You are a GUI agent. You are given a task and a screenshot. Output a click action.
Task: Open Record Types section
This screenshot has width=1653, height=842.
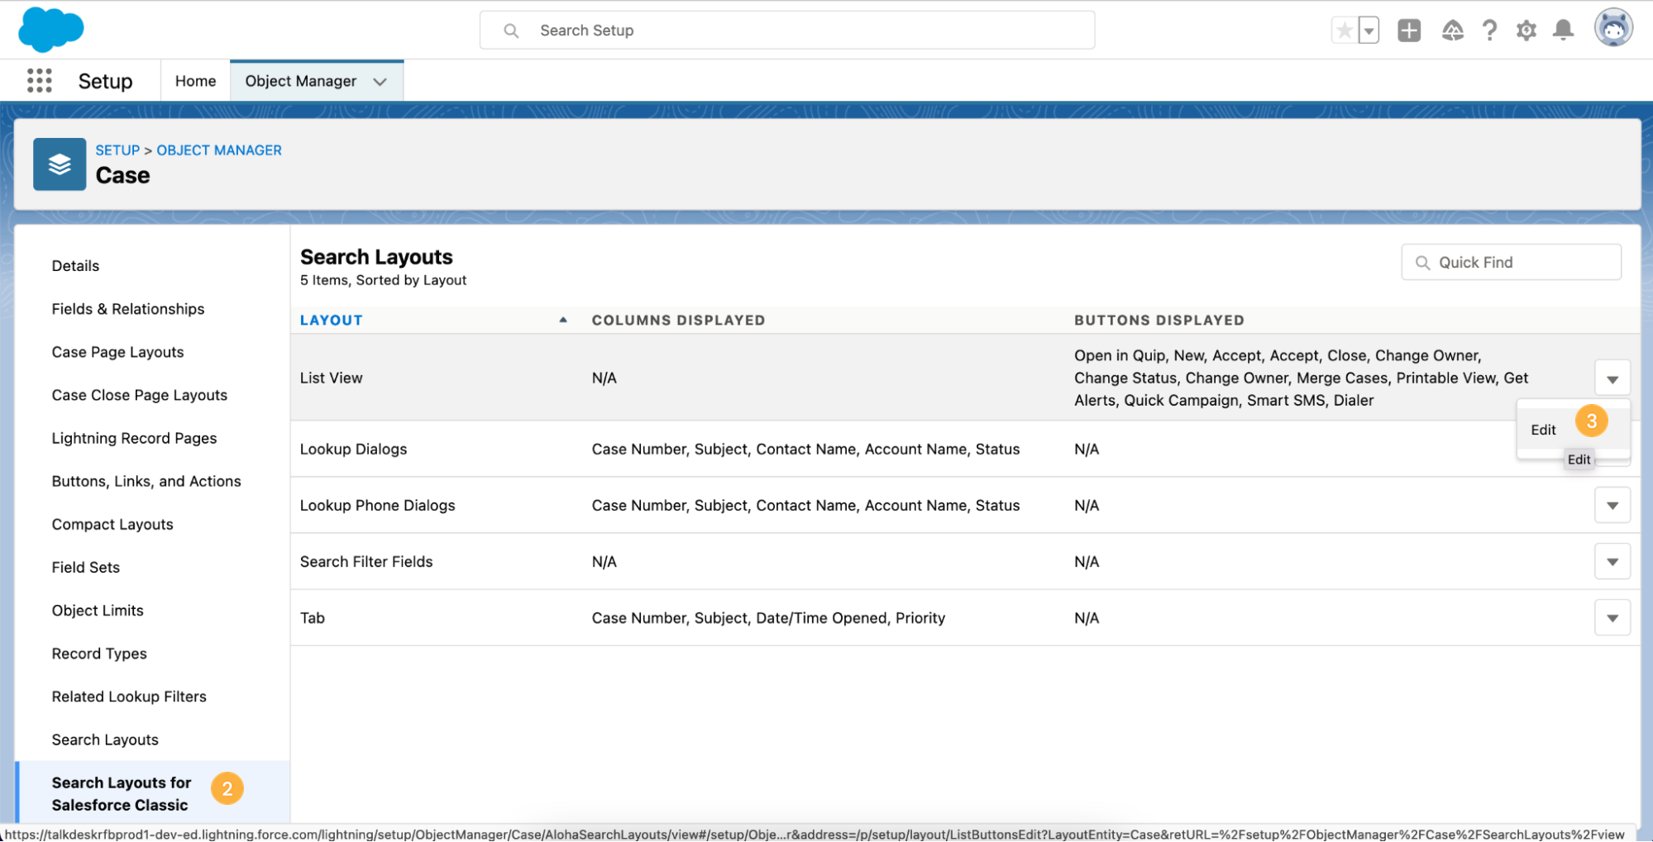coord(99,653)
